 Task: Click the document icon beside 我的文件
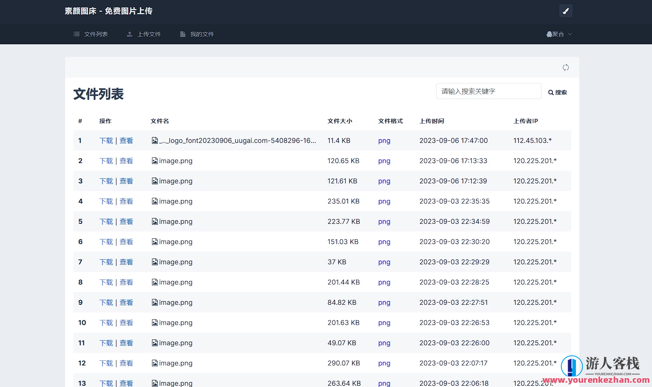pos(183,34)
